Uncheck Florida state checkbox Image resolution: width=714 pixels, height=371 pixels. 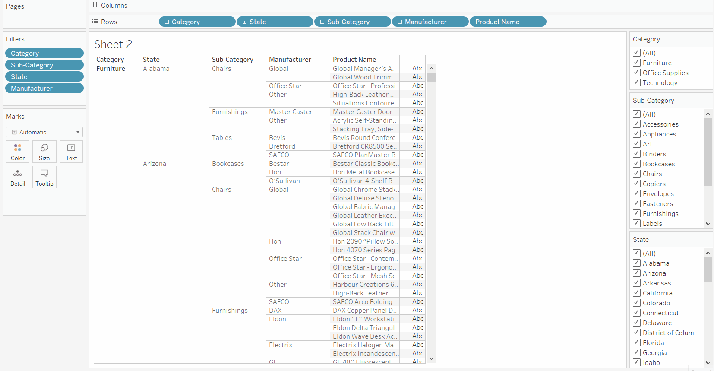(x=637, y=342)
